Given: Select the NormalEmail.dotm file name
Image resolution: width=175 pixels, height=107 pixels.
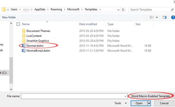Looking at the screenshot, I should coord(38,50).
